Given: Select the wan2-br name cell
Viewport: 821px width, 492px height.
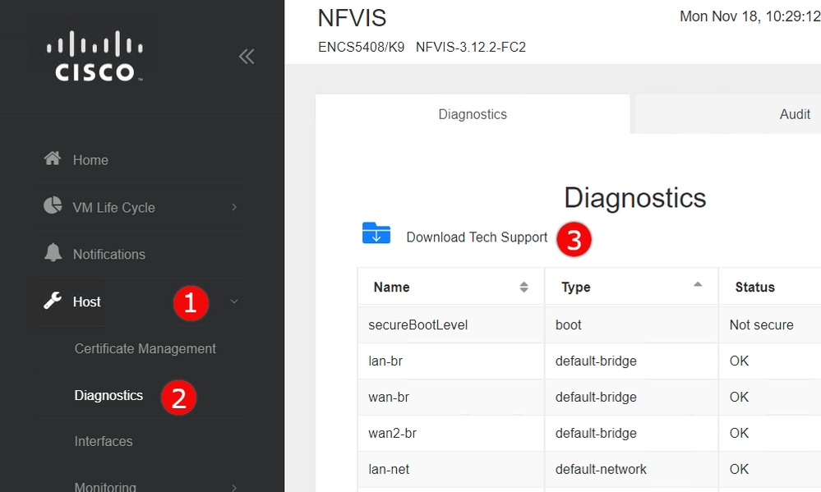Looking at the screenshot, I should click(x=451, y=434).
